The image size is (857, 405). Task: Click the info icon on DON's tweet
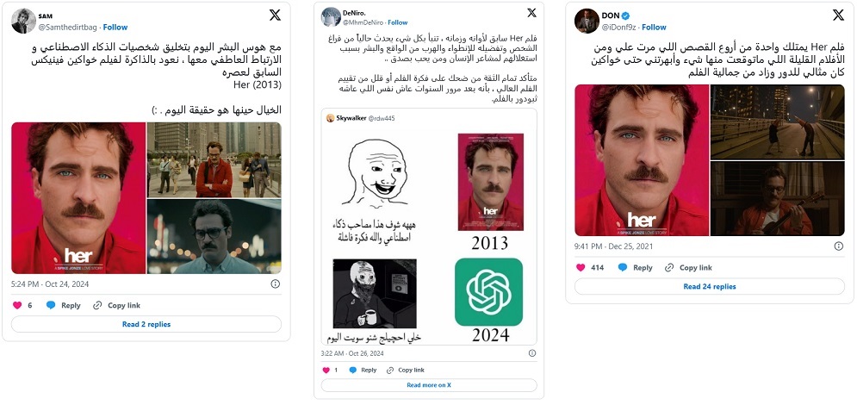(x=839, y=246)
